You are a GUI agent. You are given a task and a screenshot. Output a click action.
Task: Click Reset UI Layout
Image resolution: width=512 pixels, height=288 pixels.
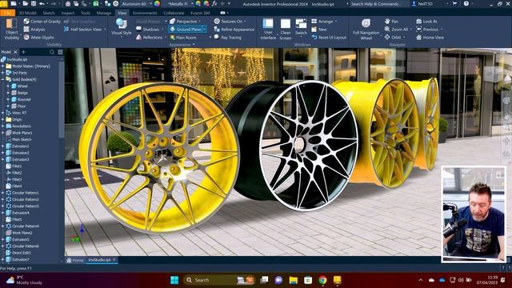[x=329, y=38]
